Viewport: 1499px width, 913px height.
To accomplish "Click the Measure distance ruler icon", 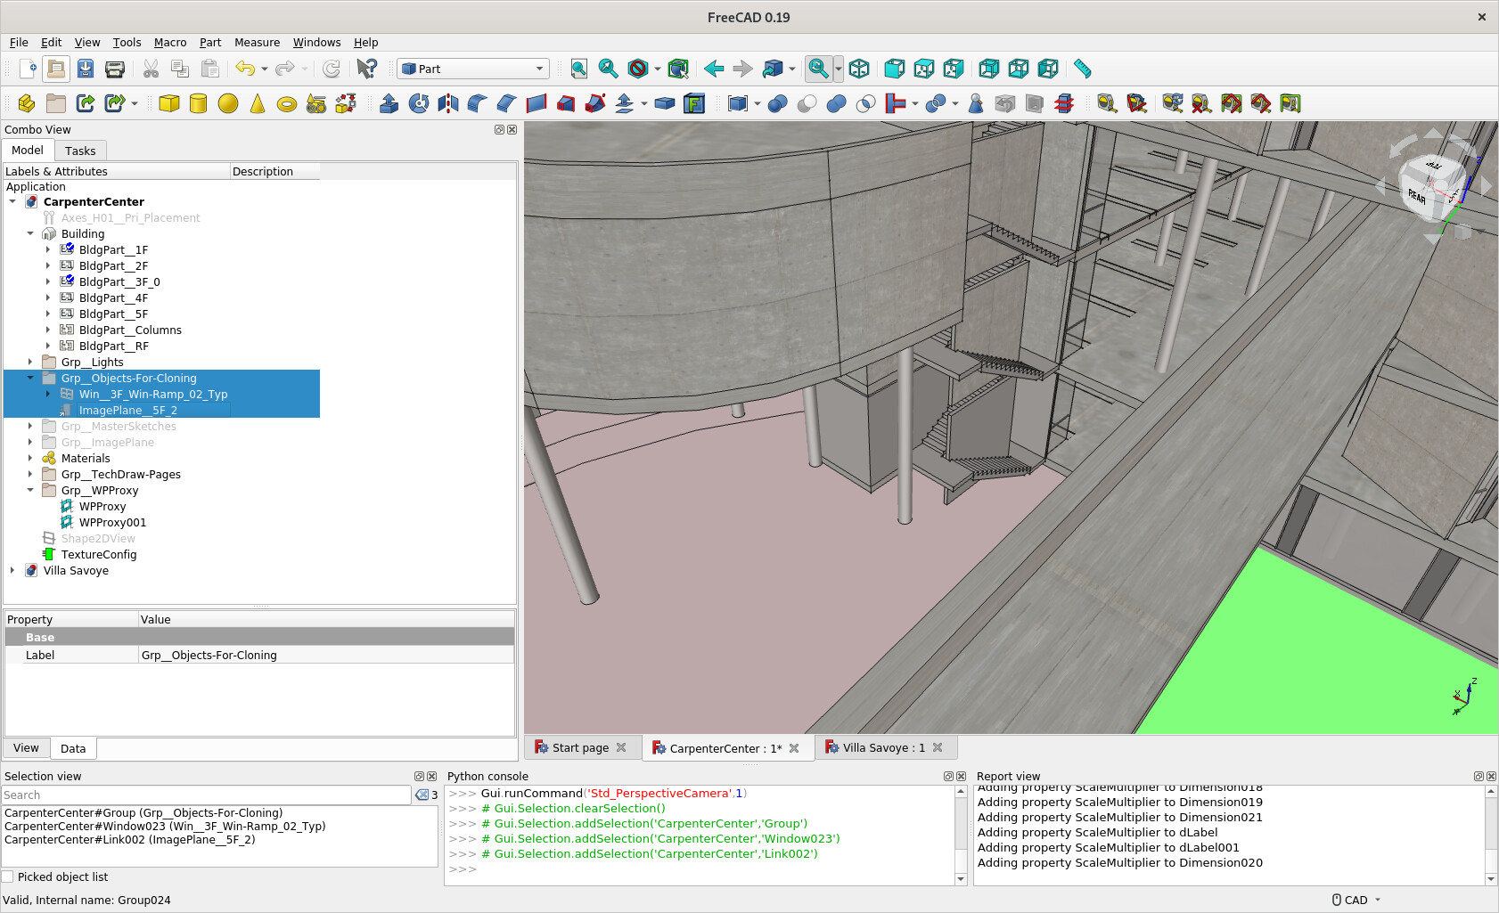I will point(1082,69).
